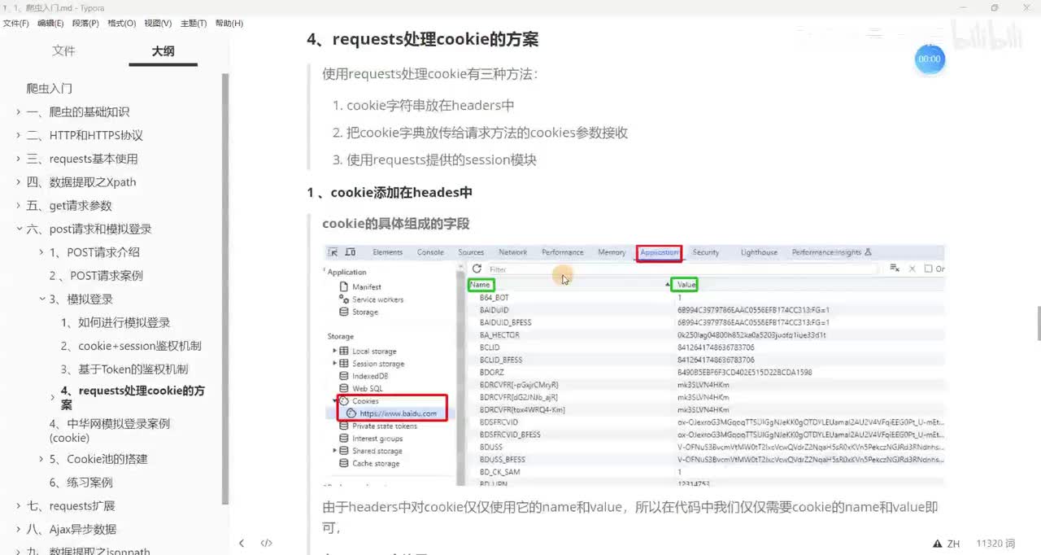Switch sidebar to 大纲 tab
Screen dimensions: 1041x555
pos(163,51)
